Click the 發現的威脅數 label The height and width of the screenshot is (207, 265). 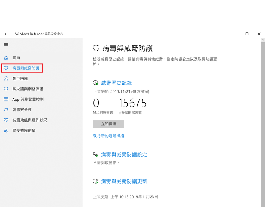(x=103, y=112)
